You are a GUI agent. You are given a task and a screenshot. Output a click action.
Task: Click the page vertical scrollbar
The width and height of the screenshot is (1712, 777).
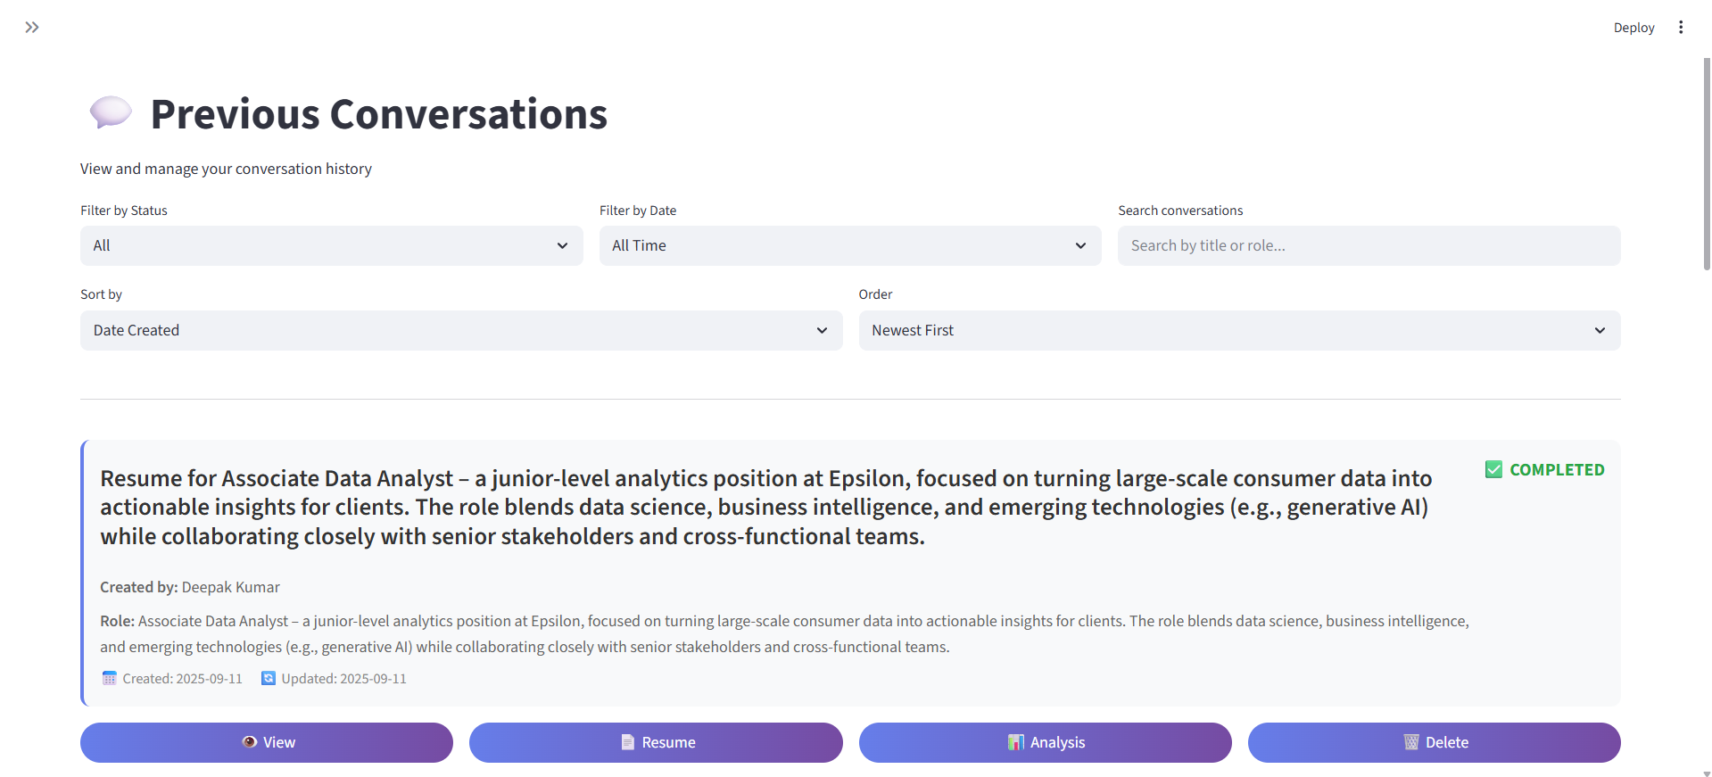click(1707, 161)
